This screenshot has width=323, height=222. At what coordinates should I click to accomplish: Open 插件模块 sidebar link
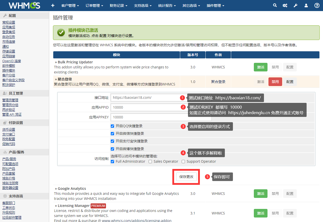(9, 70)
